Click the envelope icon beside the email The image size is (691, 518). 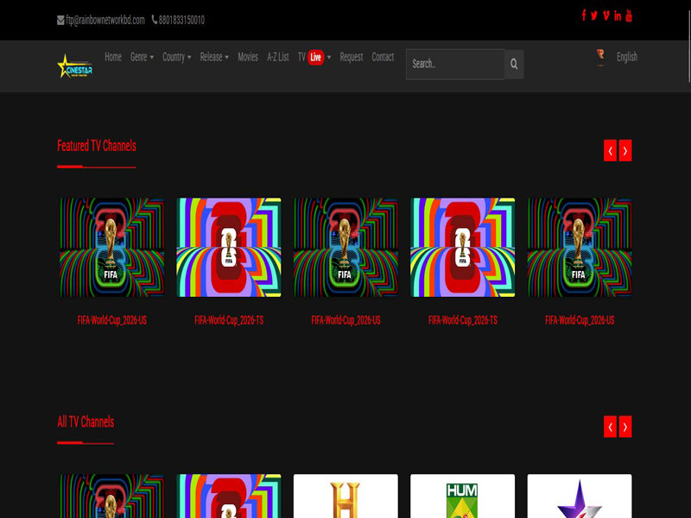[60, 20]
